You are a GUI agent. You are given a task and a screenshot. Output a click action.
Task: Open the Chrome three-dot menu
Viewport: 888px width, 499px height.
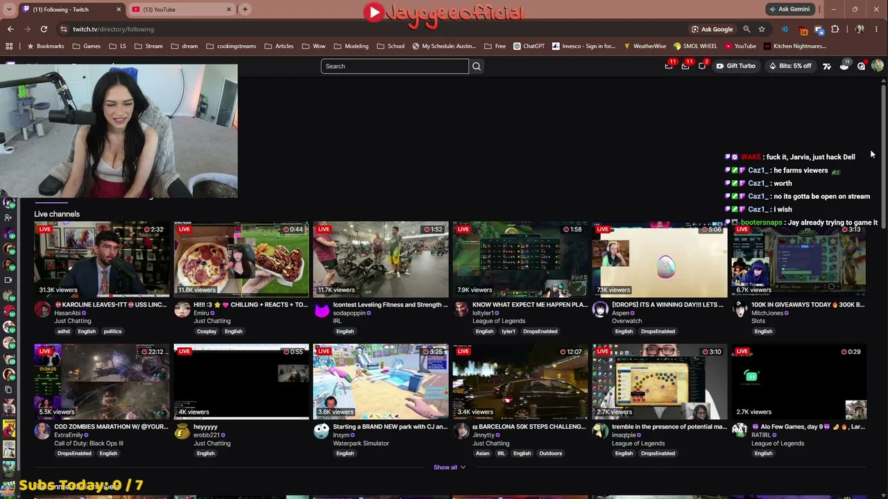point(877,29)
